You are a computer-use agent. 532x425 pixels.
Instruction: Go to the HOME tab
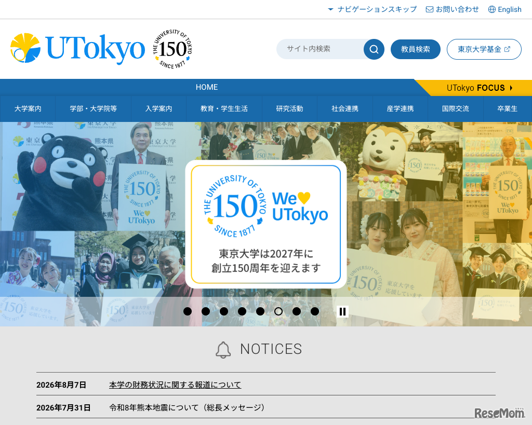click(x=207, y=88)
